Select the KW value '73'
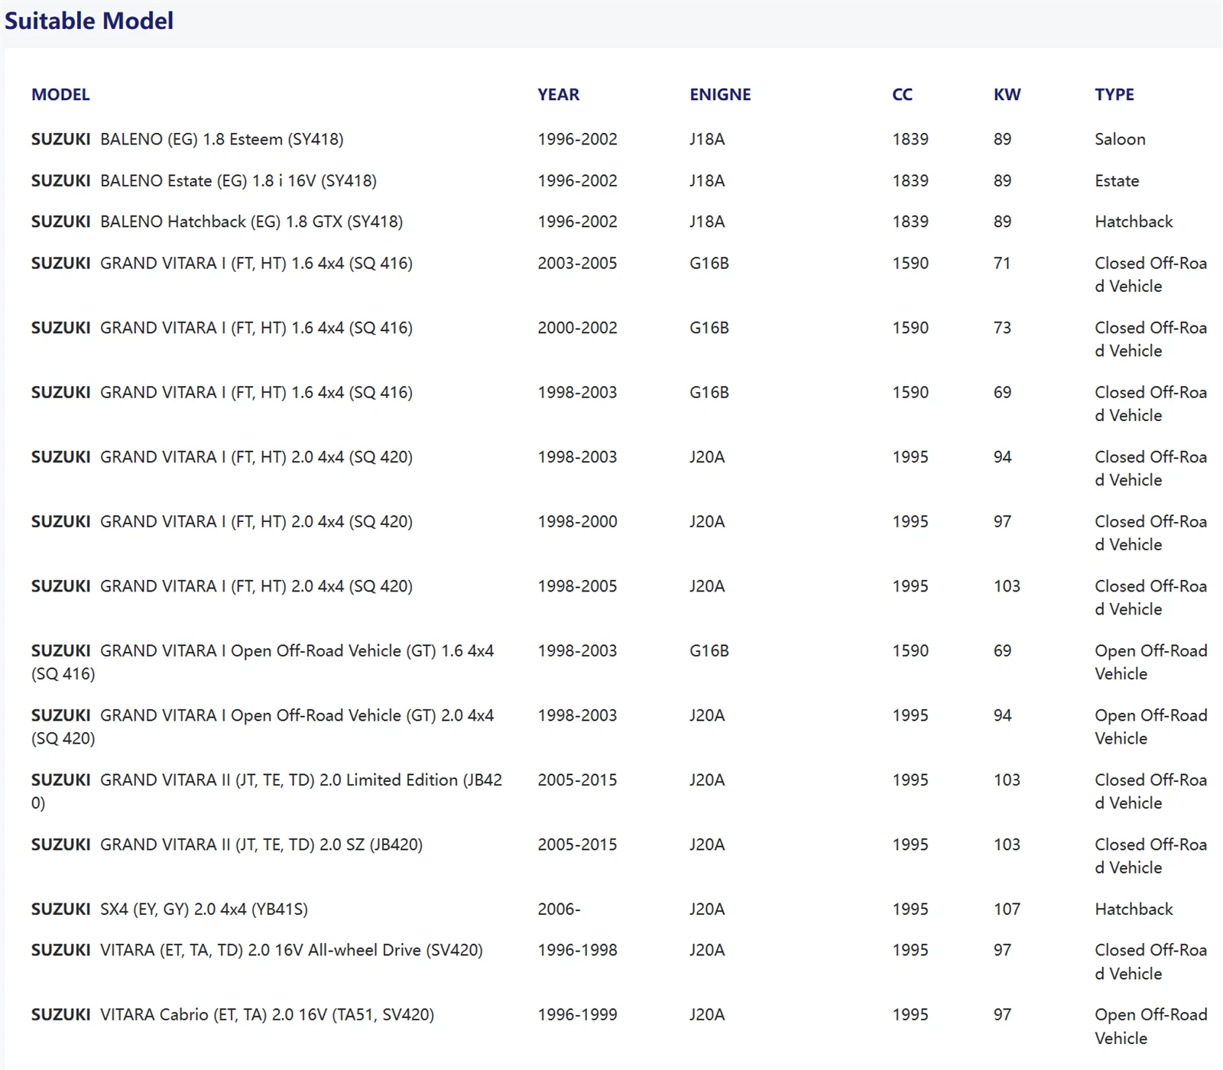Screen dimensions: 1223x1070 [x=1002, y=328]
